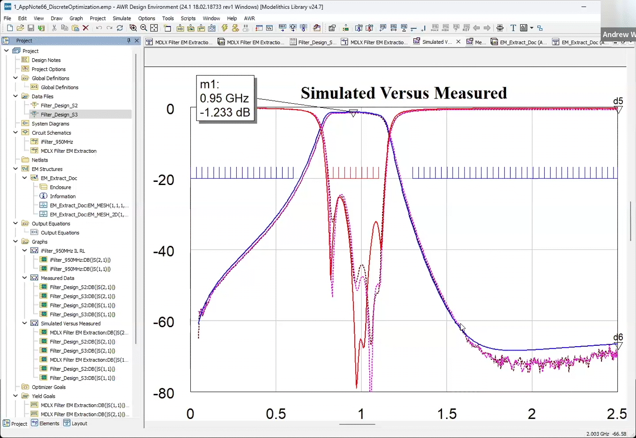The image size is (636, 438).
Task: Collapse the Data Files tree node
Action: (x=15, y=96)
